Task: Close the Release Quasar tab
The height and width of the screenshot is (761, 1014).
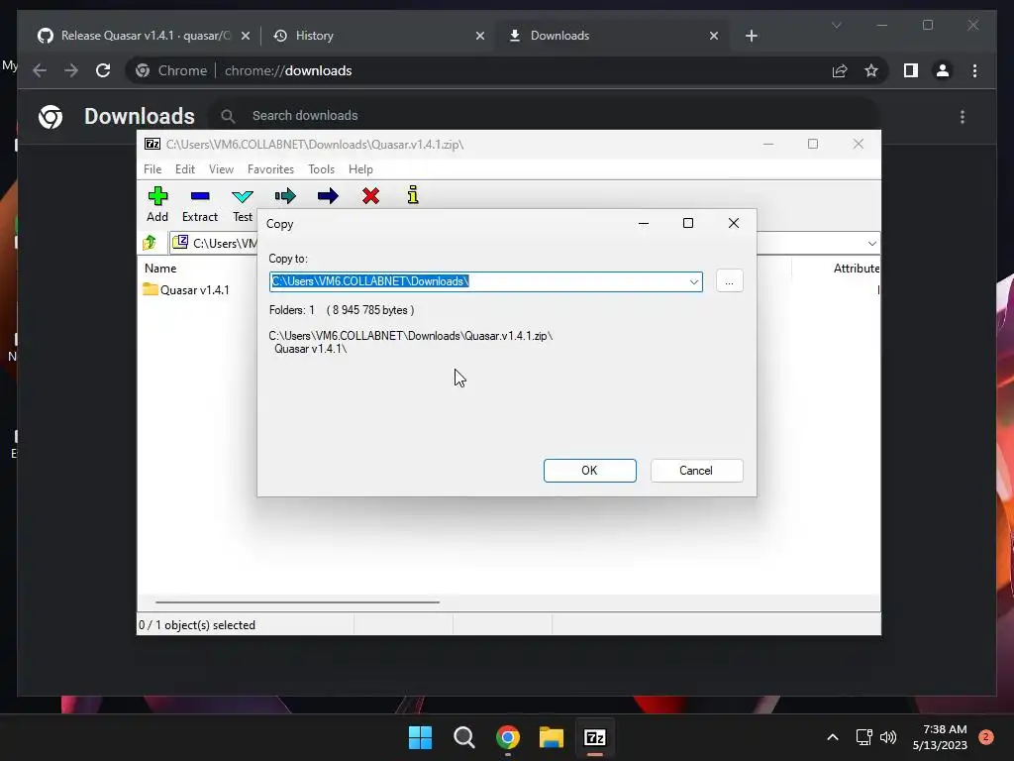Action: 246,36
